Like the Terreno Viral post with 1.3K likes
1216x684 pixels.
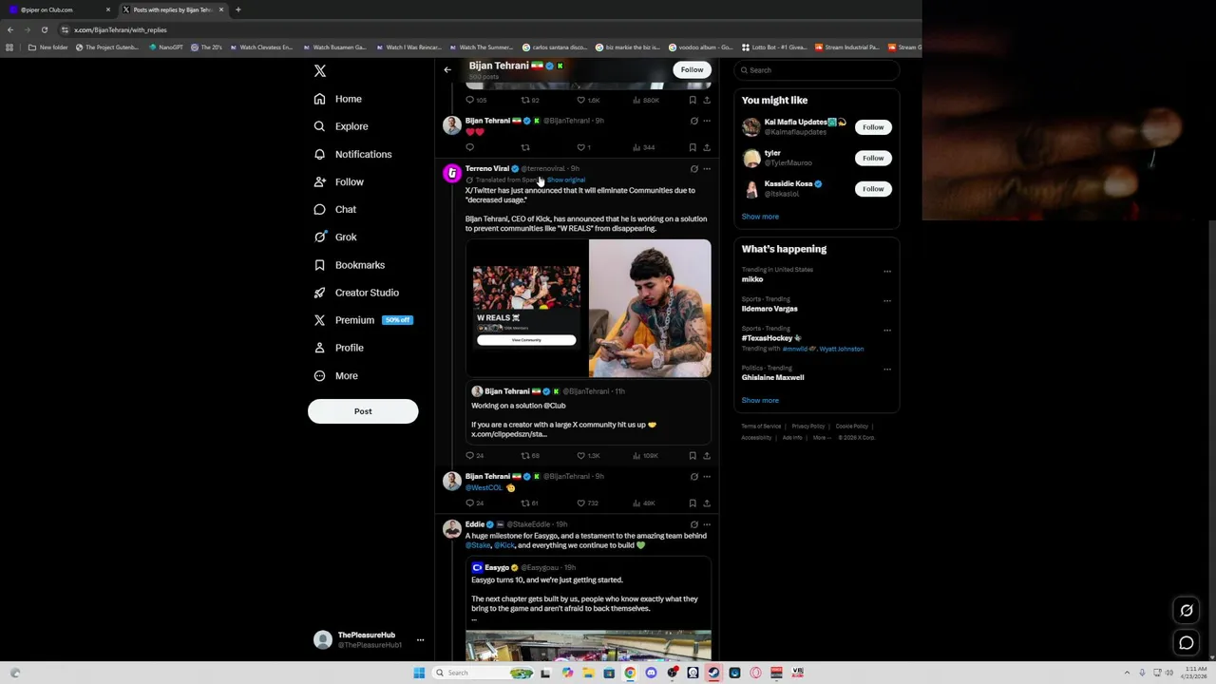click(588, 456)
